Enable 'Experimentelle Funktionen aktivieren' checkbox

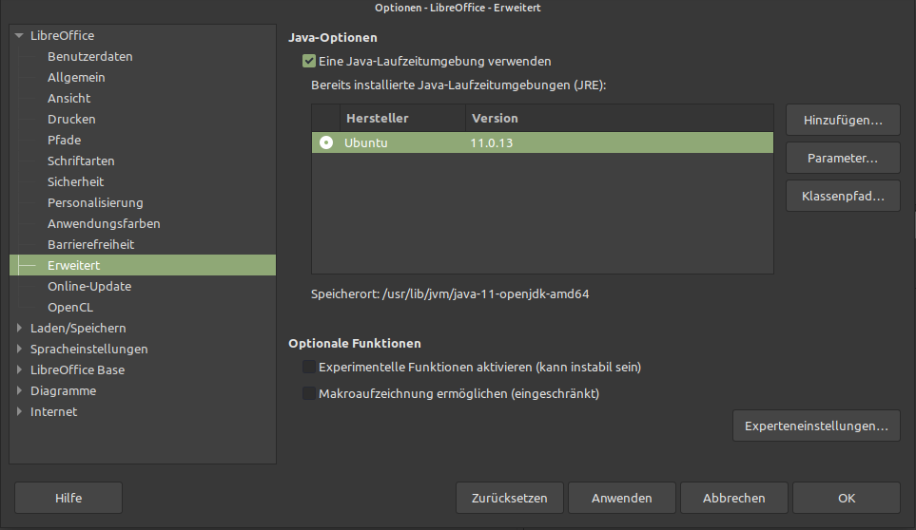tap(309, 367)
